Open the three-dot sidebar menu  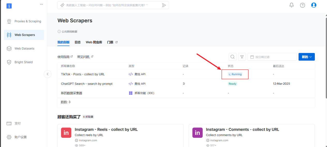(x=42, y=4)
